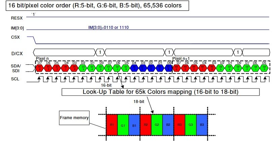Click the '16-bit' arrow caption
The height and width of the screenshot is (141, 277).
[106, 85]
